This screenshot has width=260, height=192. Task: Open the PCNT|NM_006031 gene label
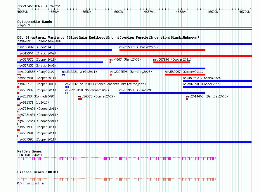[30, 155]
